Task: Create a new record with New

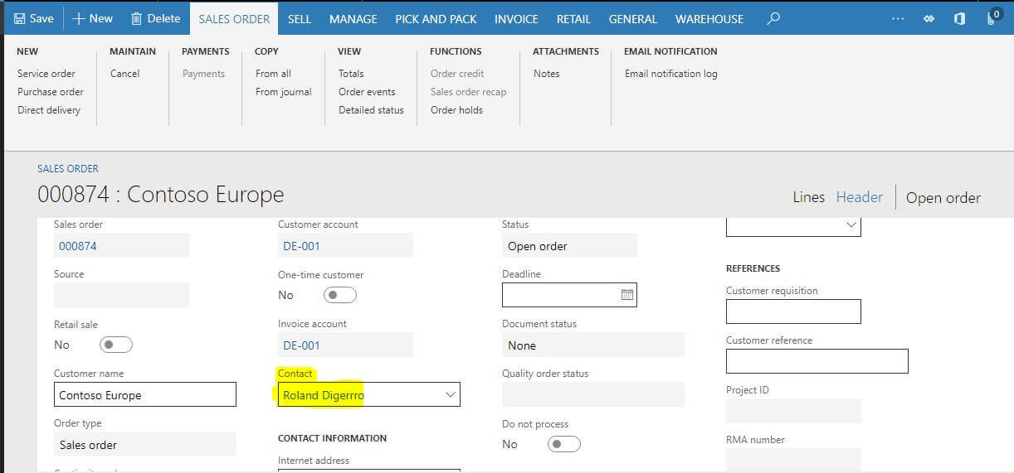Action: click(x=92, y=18)
